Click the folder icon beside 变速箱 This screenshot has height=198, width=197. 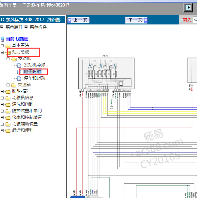pyautogui.click(x=14, y=85)
